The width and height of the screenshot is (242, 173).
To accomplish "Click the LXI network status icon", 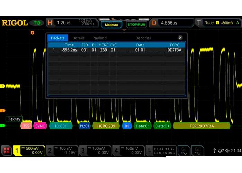I will (221, 151).
